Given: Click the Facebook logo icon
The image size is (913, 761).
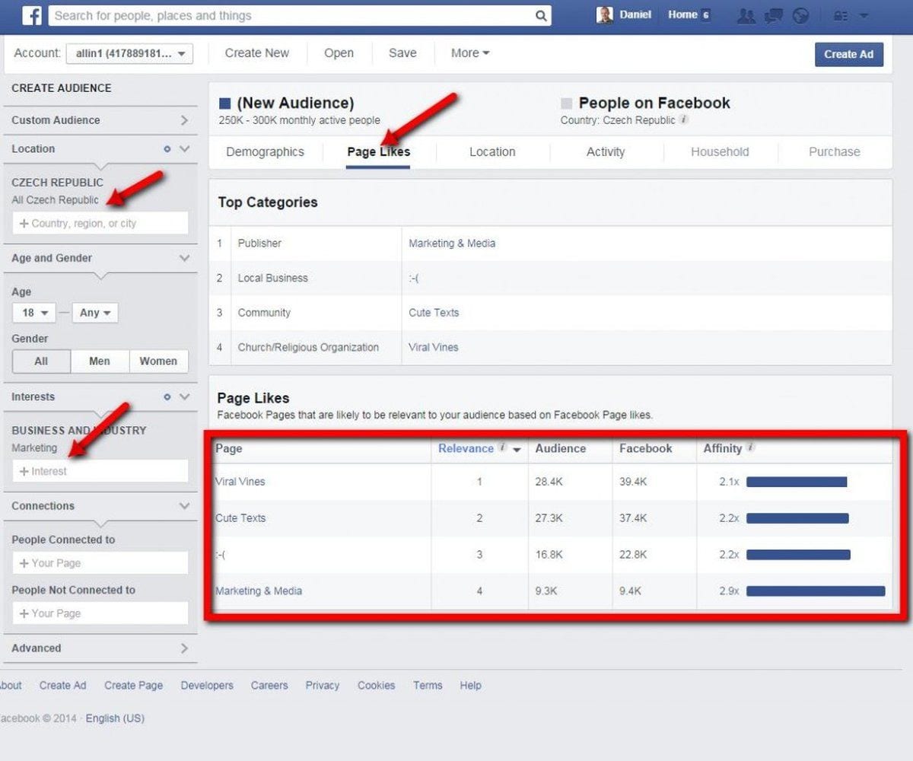Looking at the screenshot, I should [31, 15].
